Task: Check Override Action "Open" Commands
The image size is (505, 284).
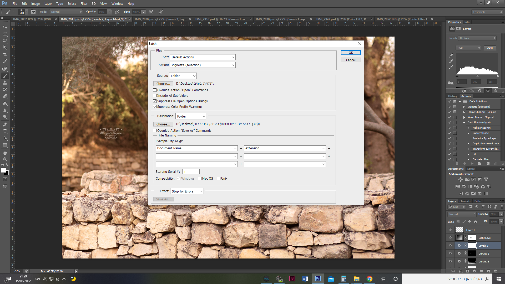Action: [155, 90]
